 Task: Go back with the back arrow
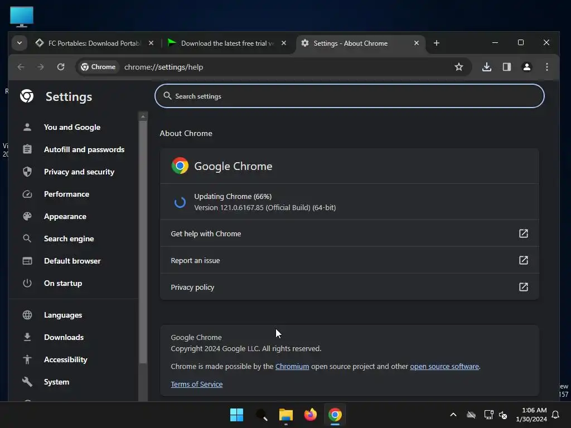point(21,67)
